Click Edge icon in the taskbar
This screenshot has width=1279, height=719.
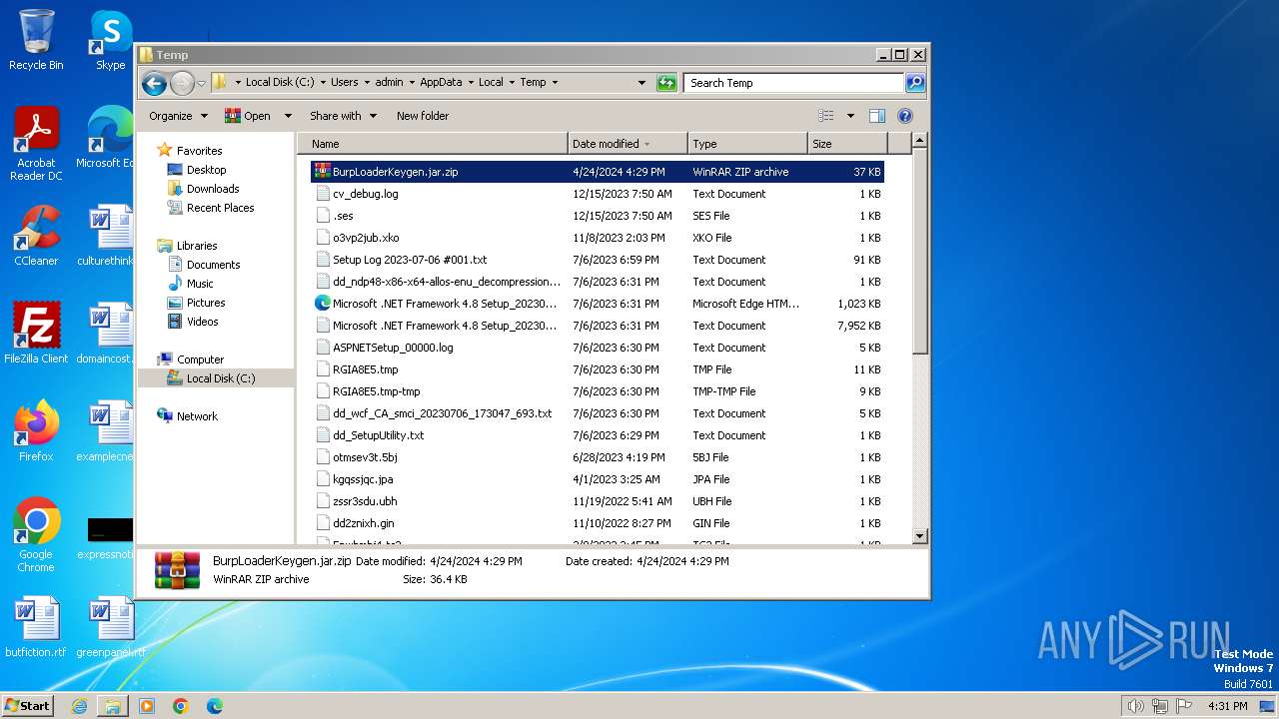(x=215, y=706)
